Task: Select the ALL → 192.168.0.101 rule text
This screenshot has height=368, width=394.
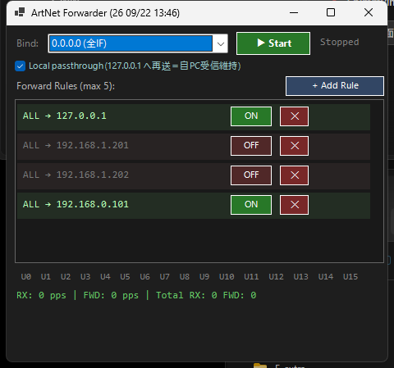Action: [76, 205]
